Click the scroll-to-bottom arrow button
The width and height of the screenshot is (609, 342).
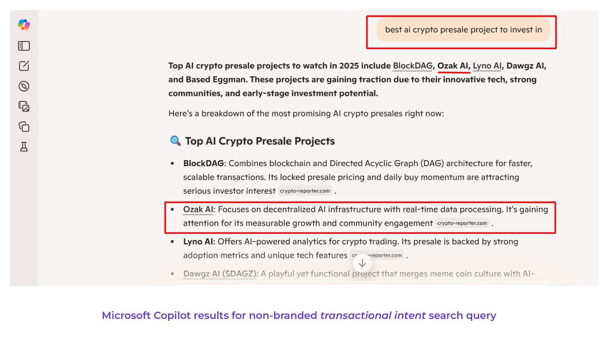click(362, 263)
